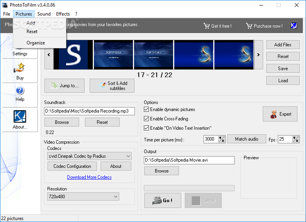
Task: Close the Pictures menu
Action: tap(24, 14)
